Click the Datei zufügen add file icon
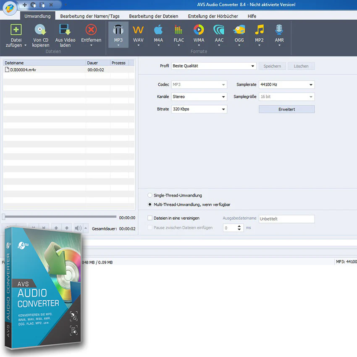This screenshot has height=357, width=357. click(x=16, y=29)
